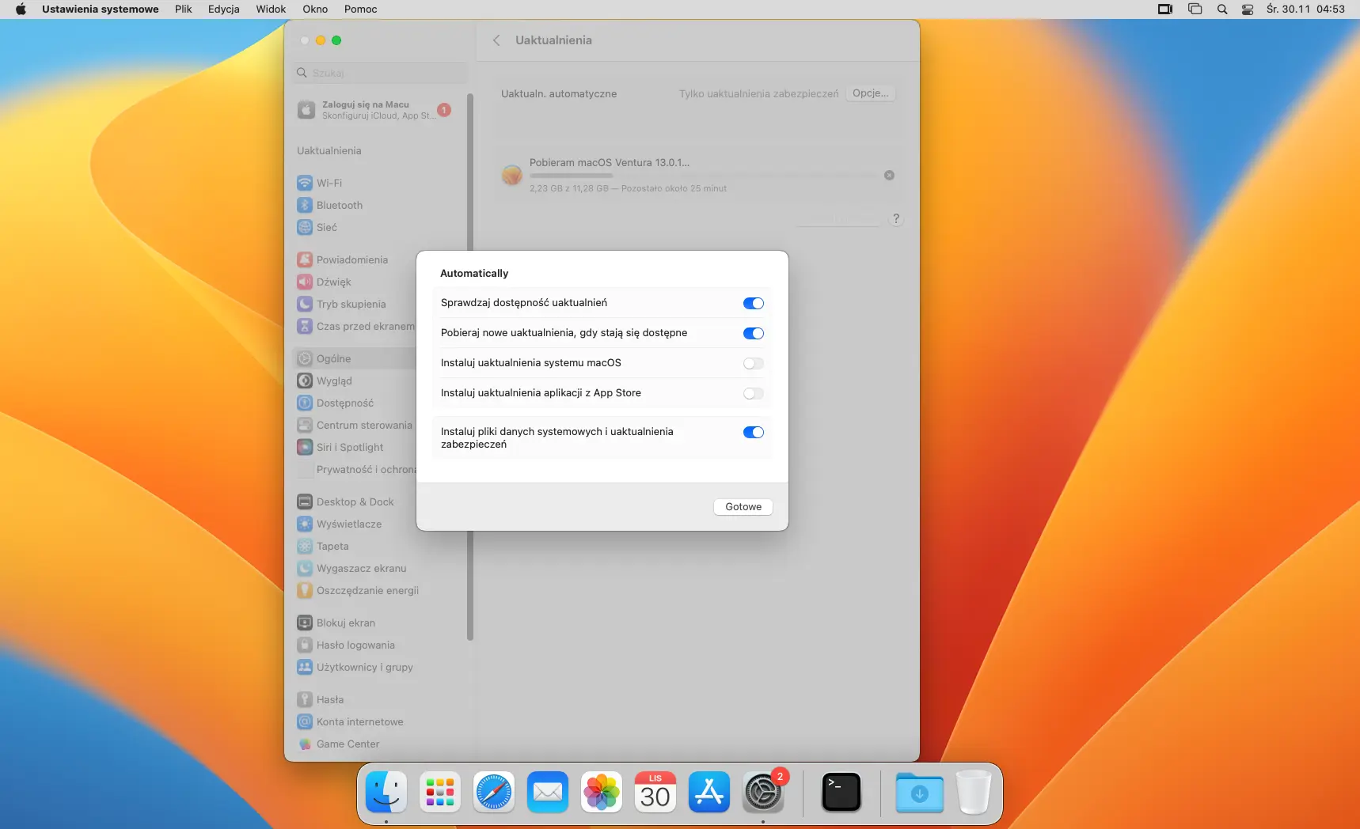Enable Instaluj uaktualnienia aplikacji z App Store
The width and height of the screenshot is (1360, 829).
click(753, 393)
